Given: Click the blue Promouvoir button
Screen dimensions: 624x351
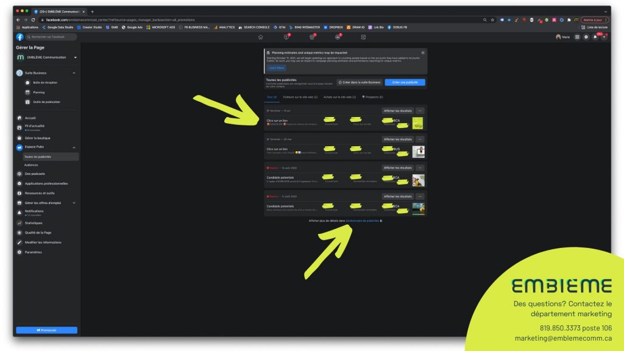Looking at the screenshot, I should point(46,330).
